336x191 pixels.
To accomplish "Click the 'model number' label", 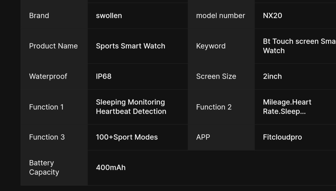I will (220, 16).
